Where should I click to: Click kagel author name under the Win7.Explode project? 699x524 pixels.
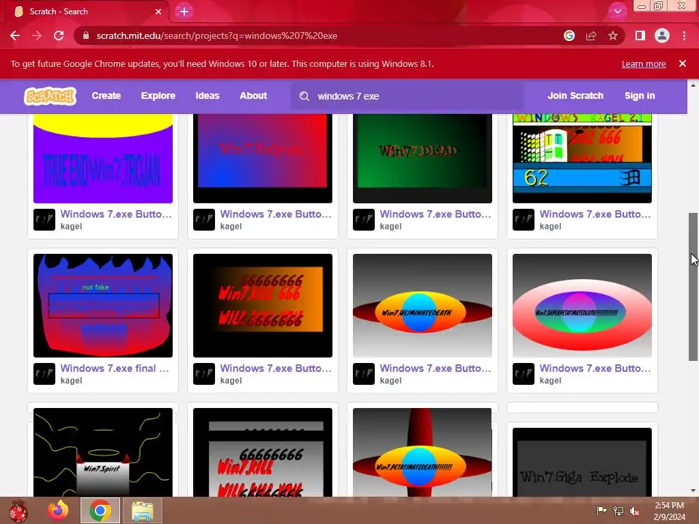(x=231, y=227)
